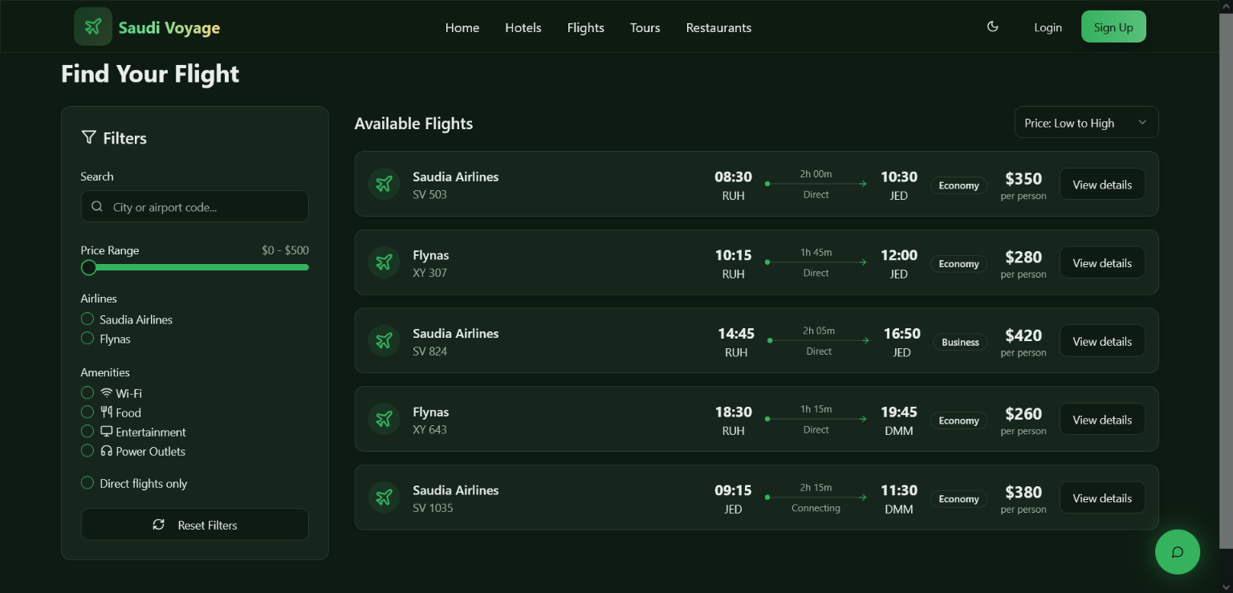Click the plane icon for flight XY 643

click(x=384, y=420)
